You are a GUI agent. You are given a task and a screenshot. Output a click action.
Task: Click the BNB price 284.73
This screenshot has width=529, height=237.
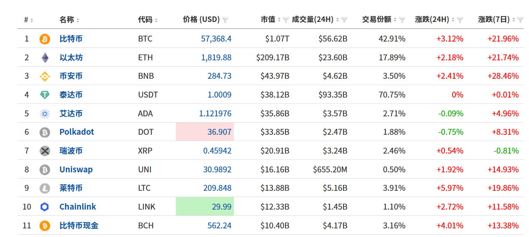(x=219, y=76)
